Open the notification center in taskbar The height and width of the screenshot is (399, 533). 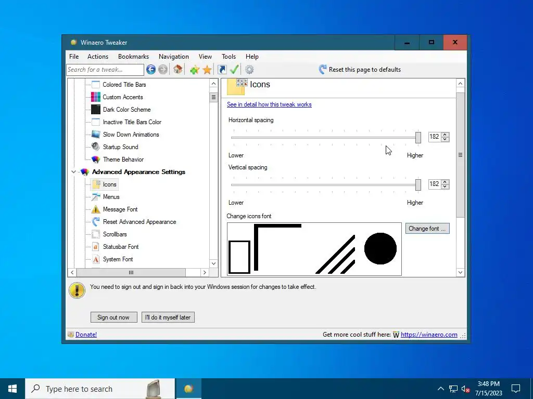click(x=516, y=389)
